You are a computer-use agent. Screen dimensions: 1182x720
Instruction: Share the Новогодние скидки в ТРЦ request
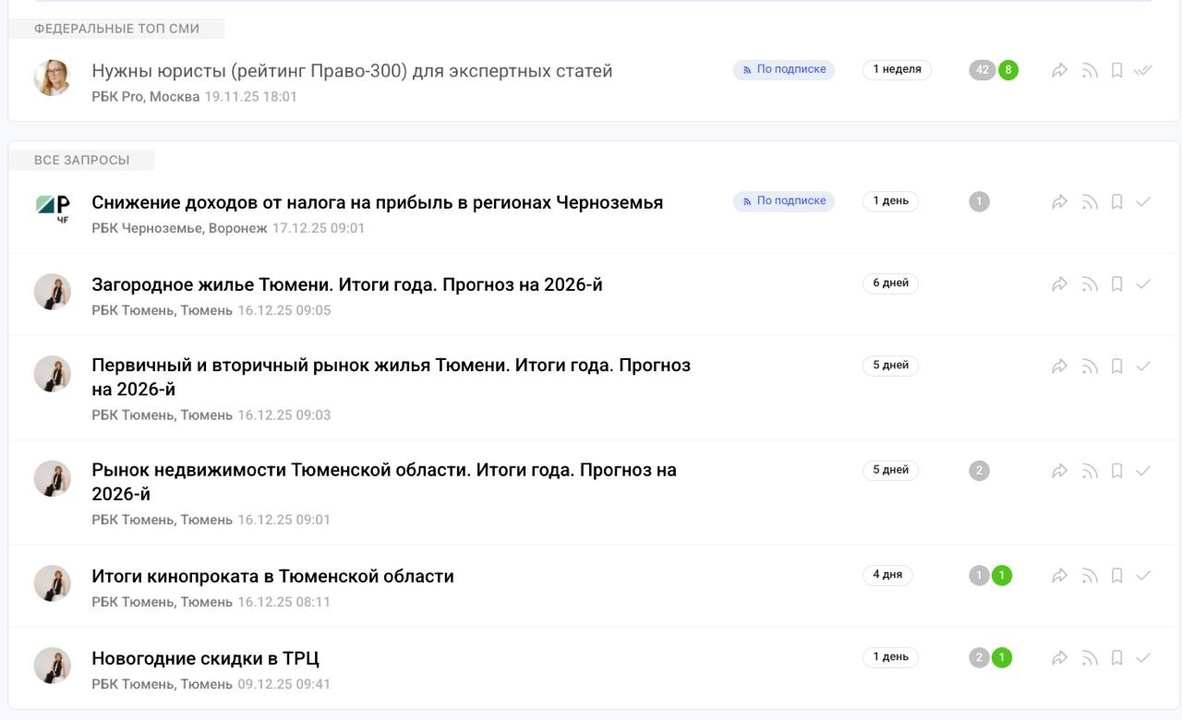pyautogui.click(x=1060, y=658)
